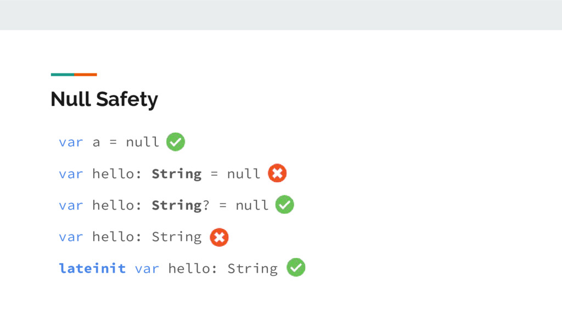Click the red X after 'String = null'

tap(277, 173)
